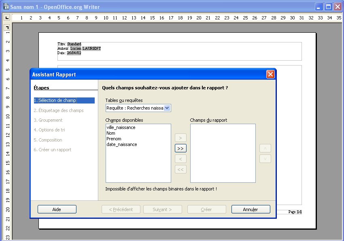Image resolution: width=344 pixels, height=241 pixels.
Task: Click the Auteur Lucien LAURENT field in document
Action: [x=79, y=48]
